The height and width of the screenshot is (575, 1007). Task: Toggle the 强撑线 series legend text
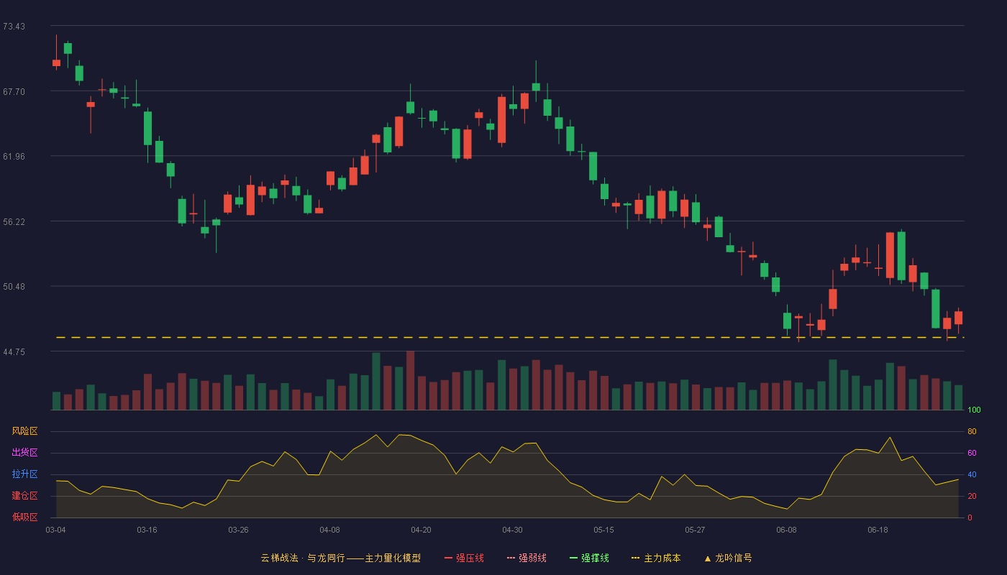pyautogui.click(x=595, y=558)
